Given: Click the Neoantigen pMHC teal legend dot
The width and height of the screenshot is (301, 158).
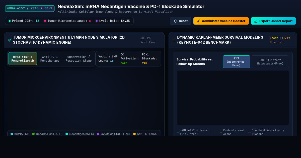Looking at the screenshot, I should point(67,134).
